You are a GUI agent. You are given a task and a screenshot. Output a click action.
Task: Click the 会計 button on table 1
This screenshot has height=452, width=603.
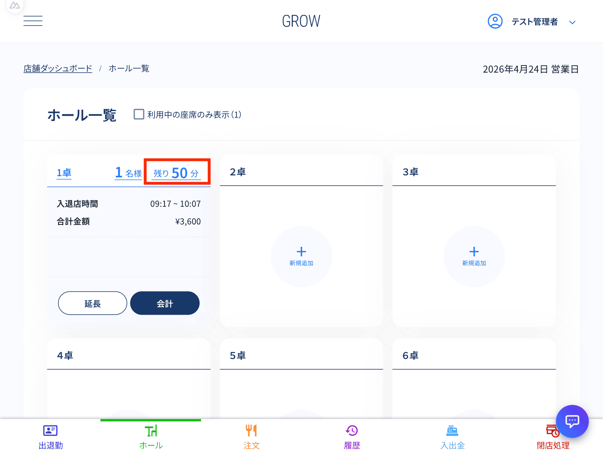tap(165, 303)
